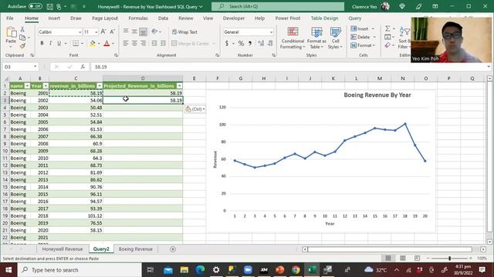Open the Year column filter dropdown
Viewport: 494px width, 277px height.
click(46, 85)
